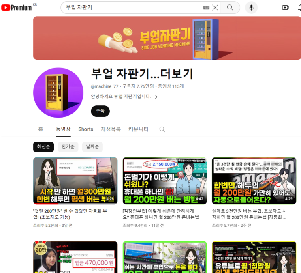Click the subscriber count 구독자 7.76만명
The height and width of the screenshot is (273, 301).
pos(138,86)
